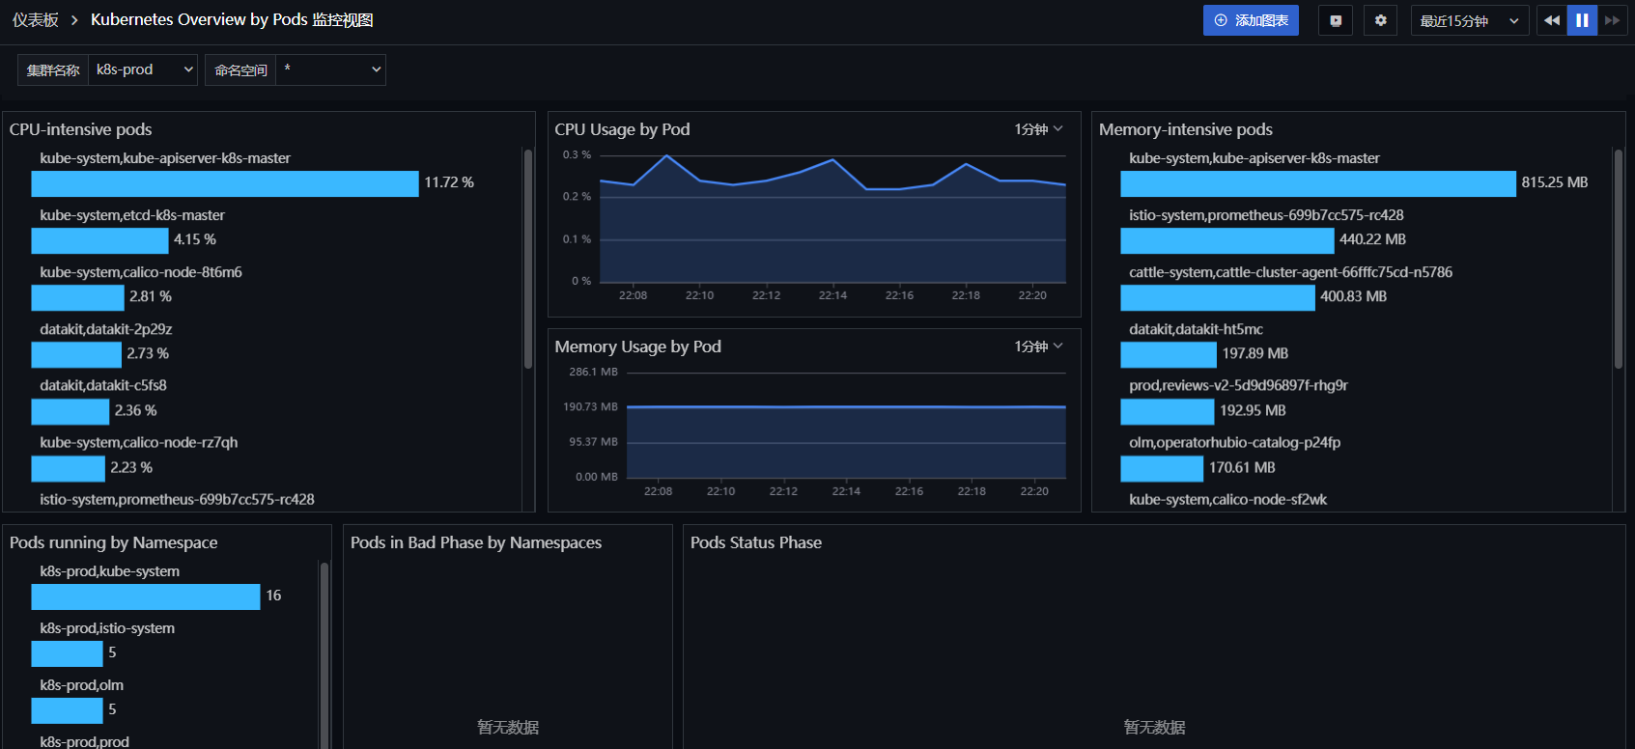
Task: Change CPU Usage by Pod 1分钟 interval
Action: click(1038, 129)
